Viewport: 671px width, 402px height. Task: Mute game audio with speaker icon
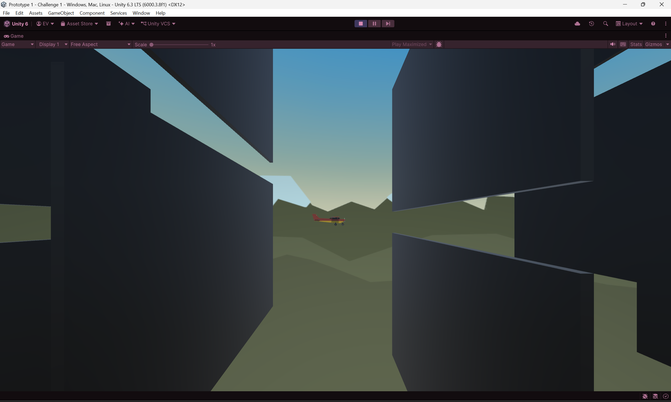coord(613,45)
